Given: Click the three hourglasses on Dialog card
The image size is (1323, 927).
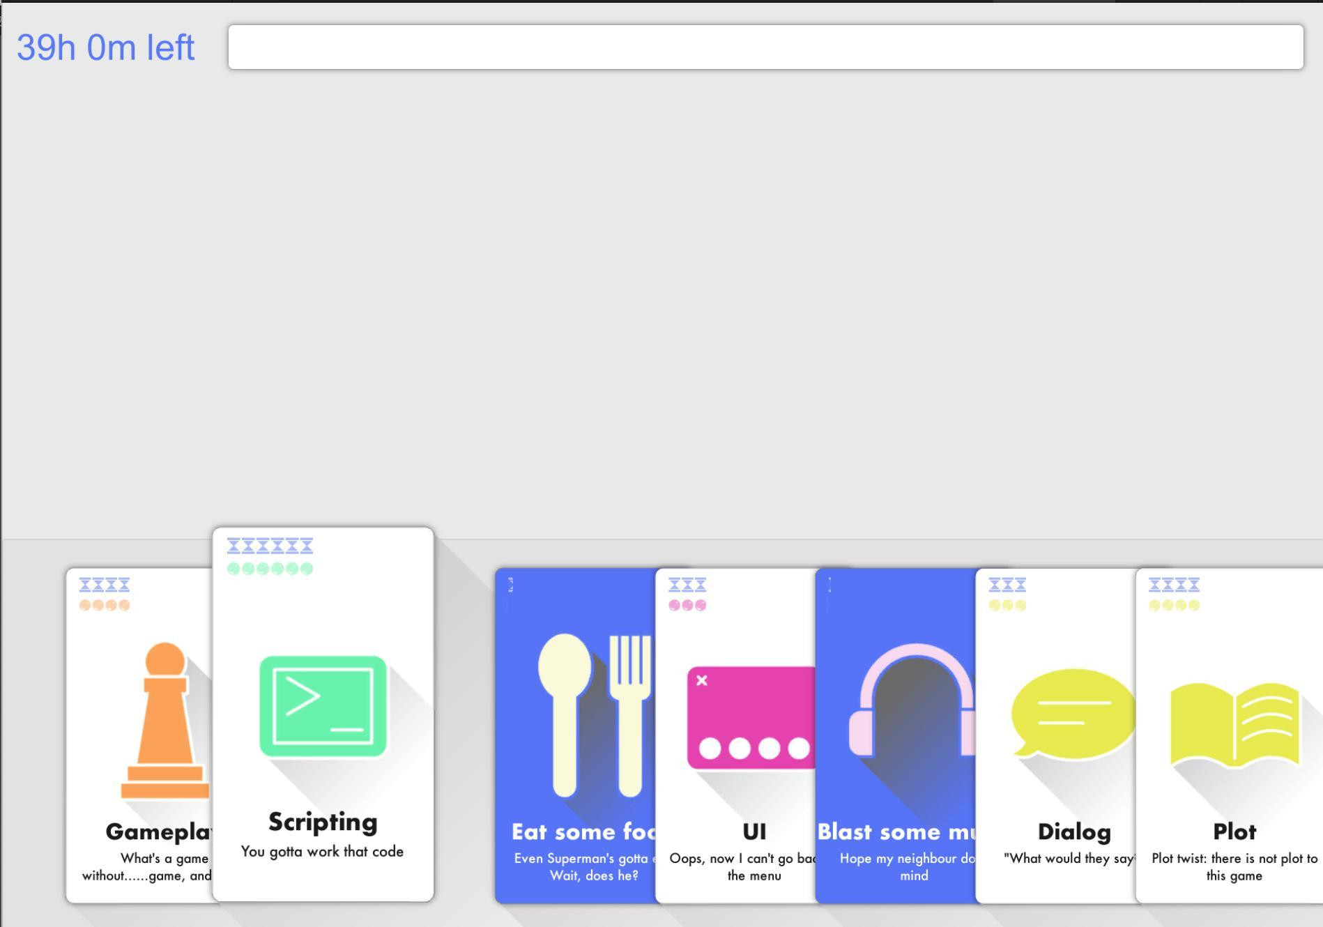Looking at the screenshot, I should (x=1007, y=584).
